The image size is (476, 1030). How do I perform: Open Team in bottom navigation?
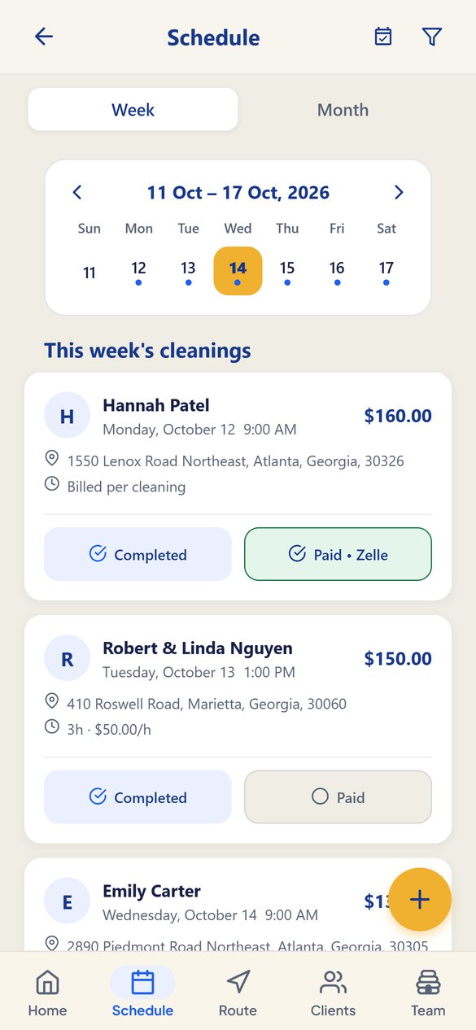[428, 993]
